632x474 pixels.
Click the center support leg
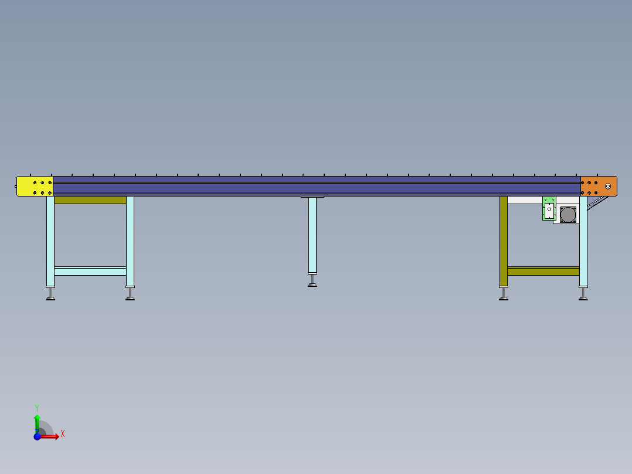click(x=312, y=235)
